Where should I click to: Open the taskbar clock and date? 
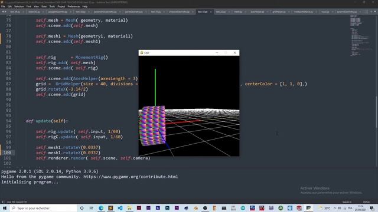tap(360, 208)
